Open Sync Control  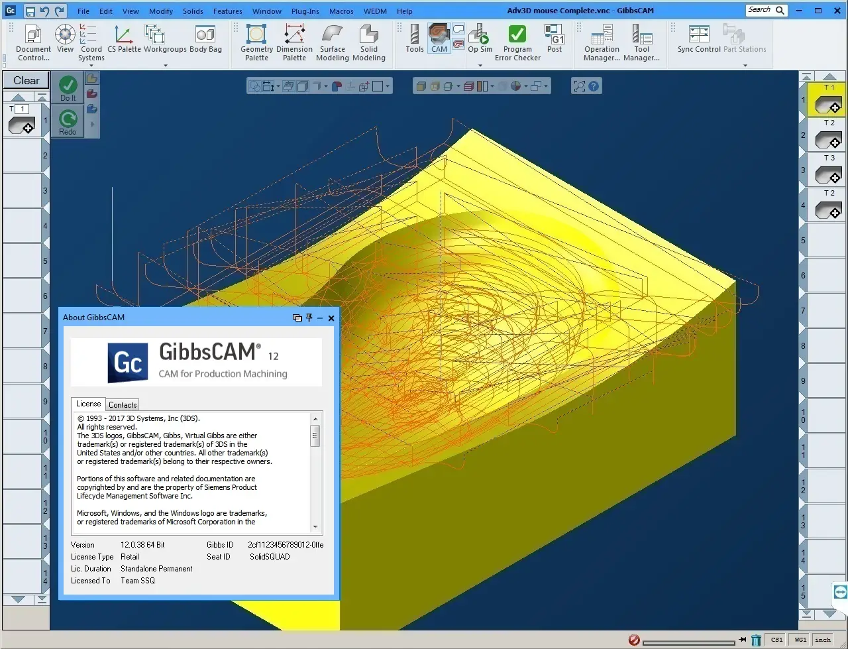coord(699,38)
